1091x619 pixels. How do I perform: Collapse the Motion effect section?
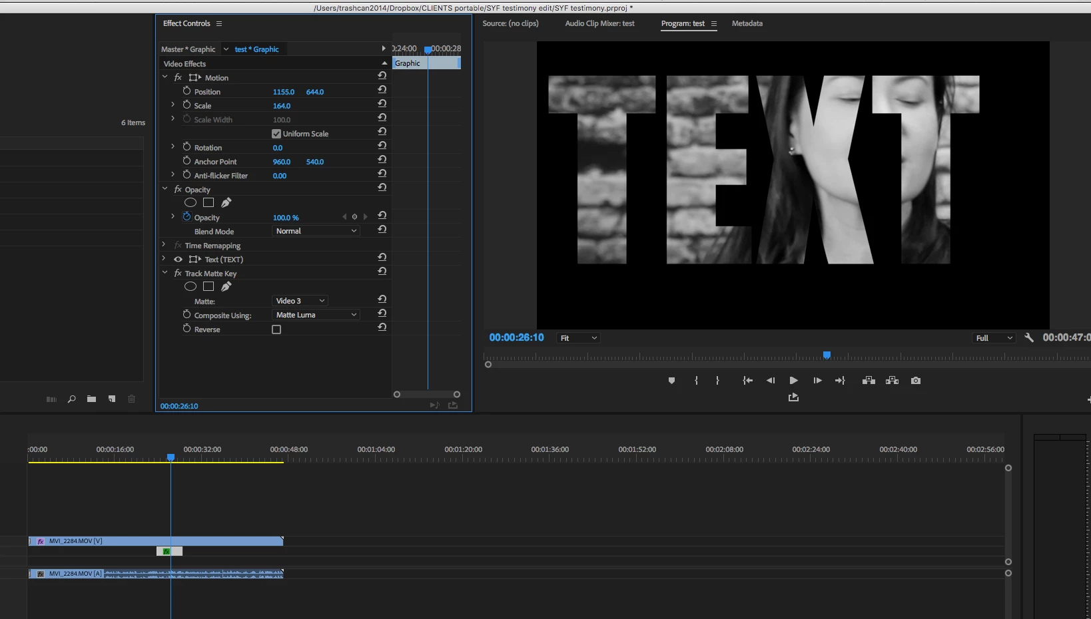(165, 77)
